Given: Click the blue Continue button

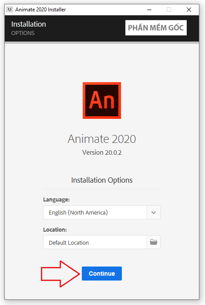Looking at the screenshot, I should click(x=102, y=273).
